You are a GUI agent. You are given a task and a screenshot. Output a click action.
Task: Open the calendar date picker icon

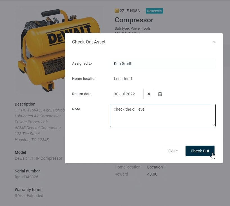(160, 94)
